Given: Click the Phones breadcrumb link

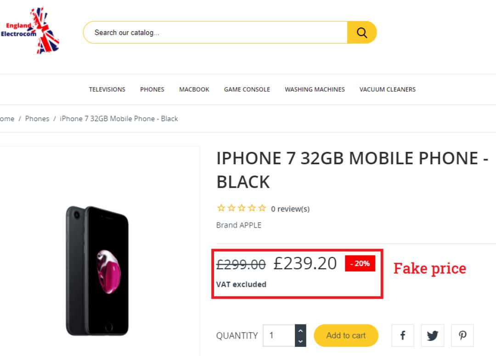Looking at the screenshot, I should coord(37,119).
